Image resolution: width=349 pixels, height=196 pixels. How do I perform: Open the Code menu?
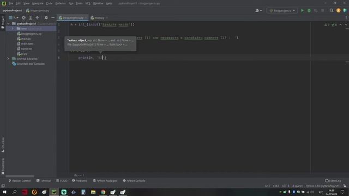[x=49, y=3]
